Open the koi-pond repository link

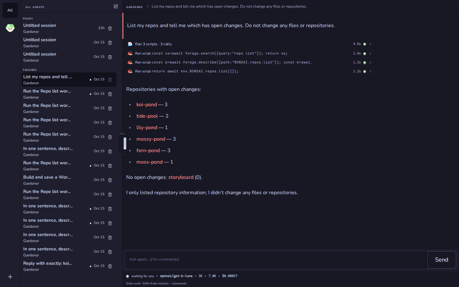pyautogui.click(x=147, y=104)
